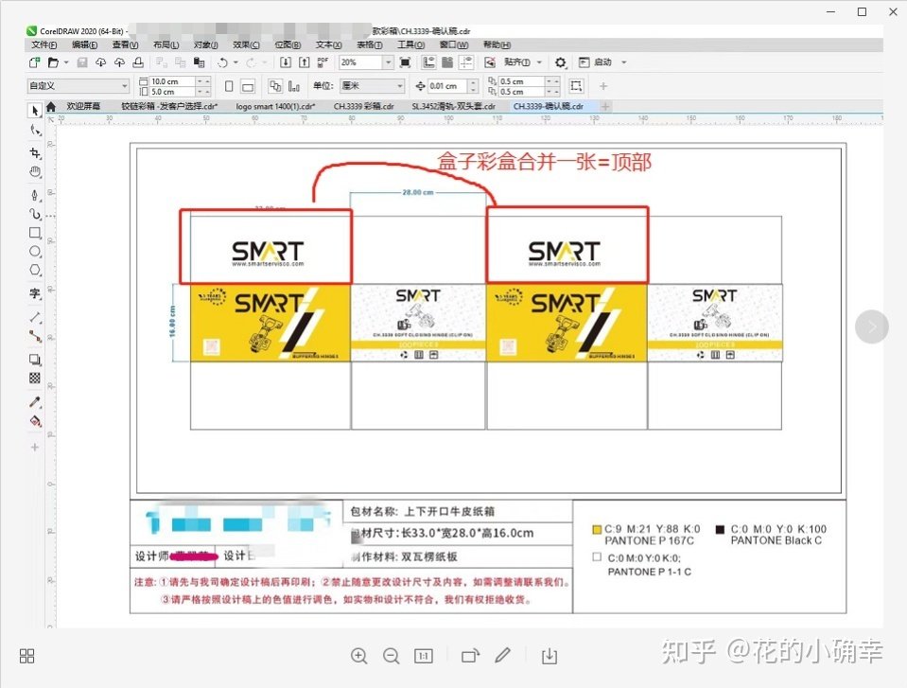The width and height of the screenshot is (907, 688).
Task: Select the Freehand curve tool
Action: pos(35,214)
